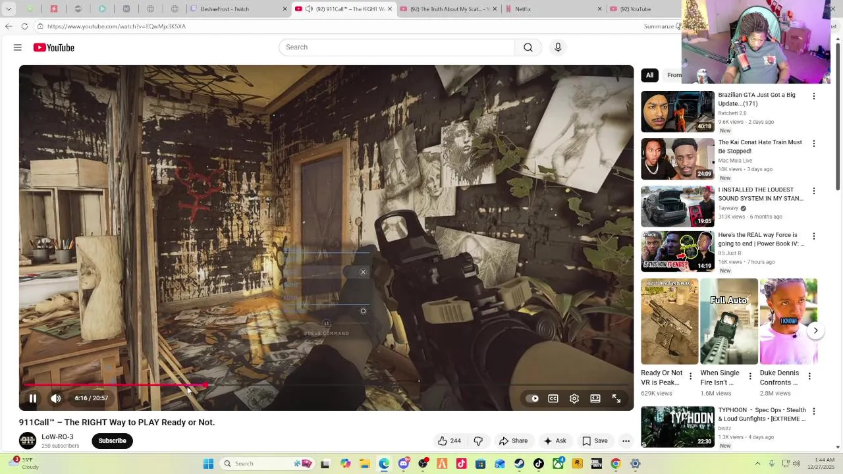Viewport: 843px width, 474px height.
Task: Subscribe to the LoW-RO-3 channel
Action: coord(113,441)
